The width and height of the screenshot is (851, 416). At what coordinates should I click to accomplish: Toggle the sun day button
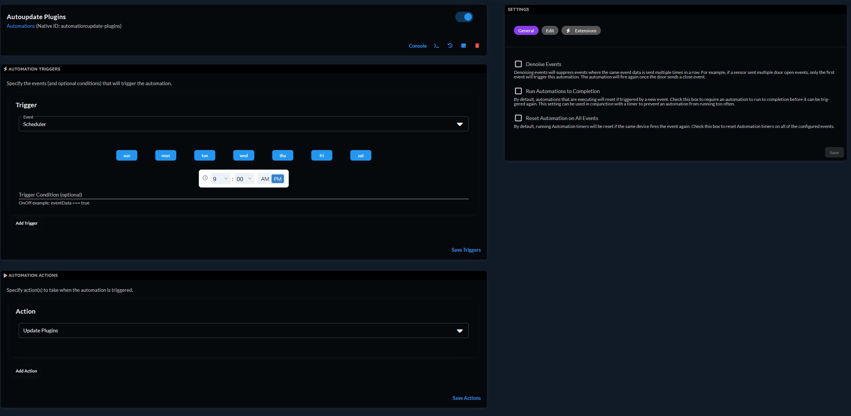tap(127, 155)
